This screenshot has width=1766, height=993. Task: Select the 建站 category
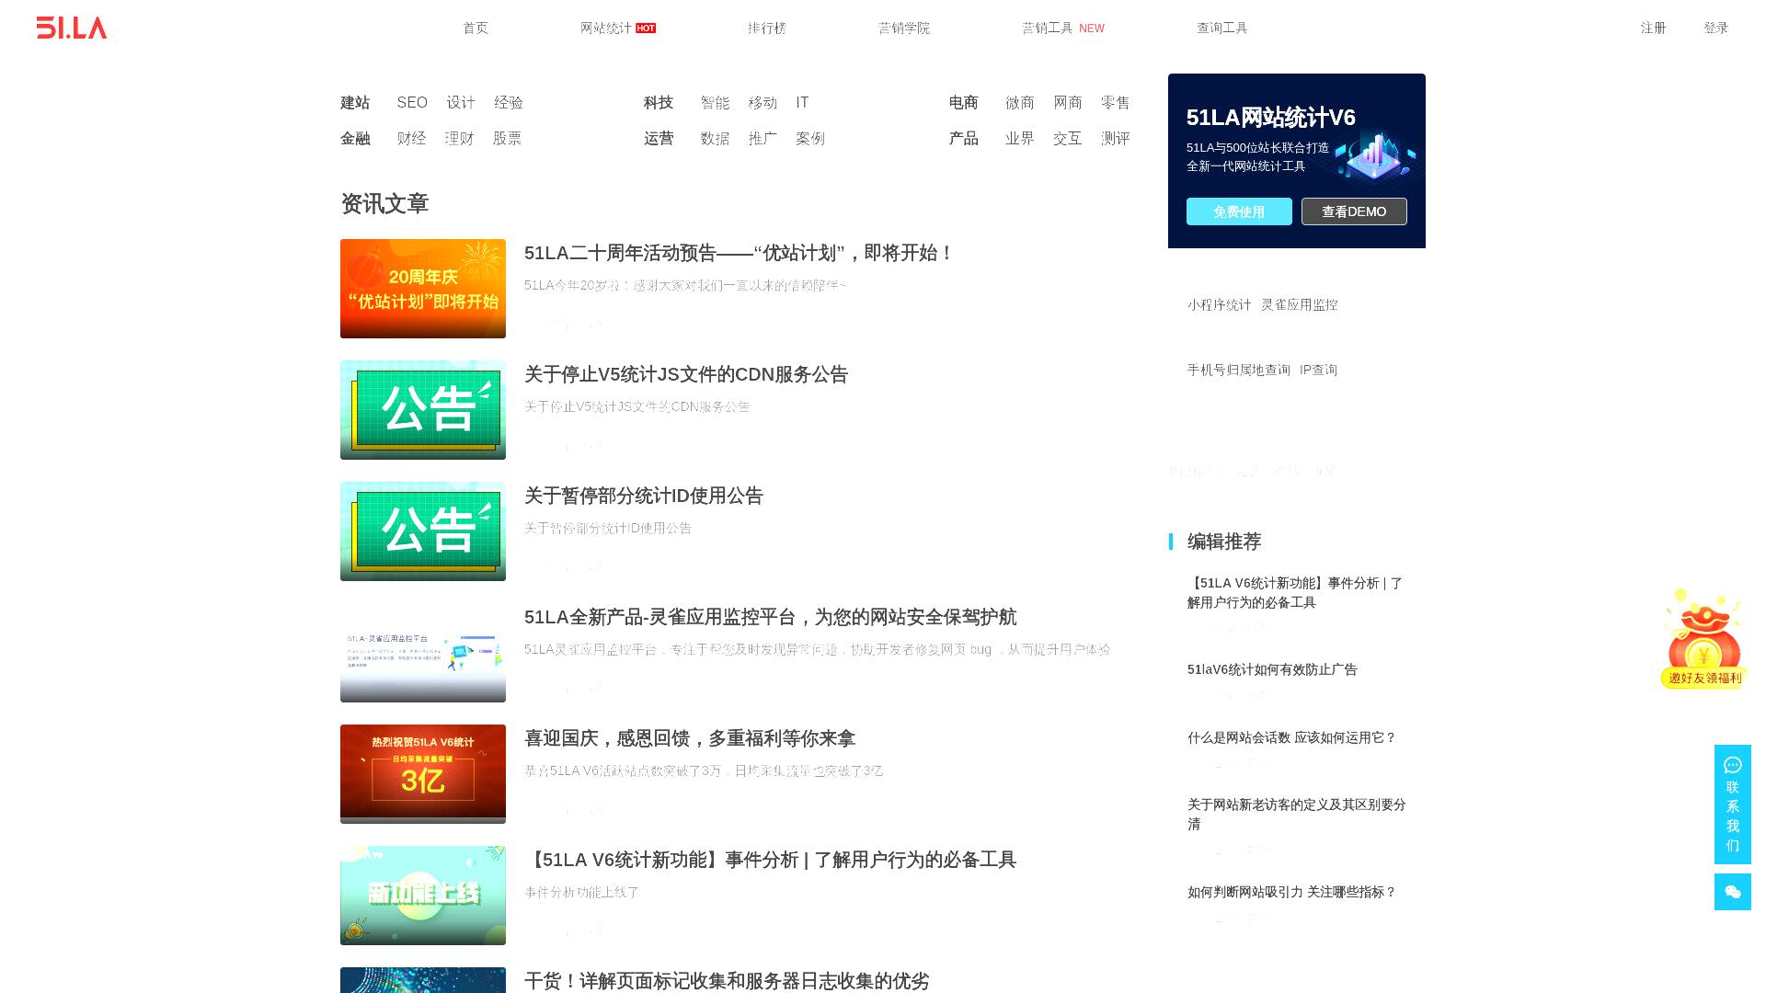[355, 102]
